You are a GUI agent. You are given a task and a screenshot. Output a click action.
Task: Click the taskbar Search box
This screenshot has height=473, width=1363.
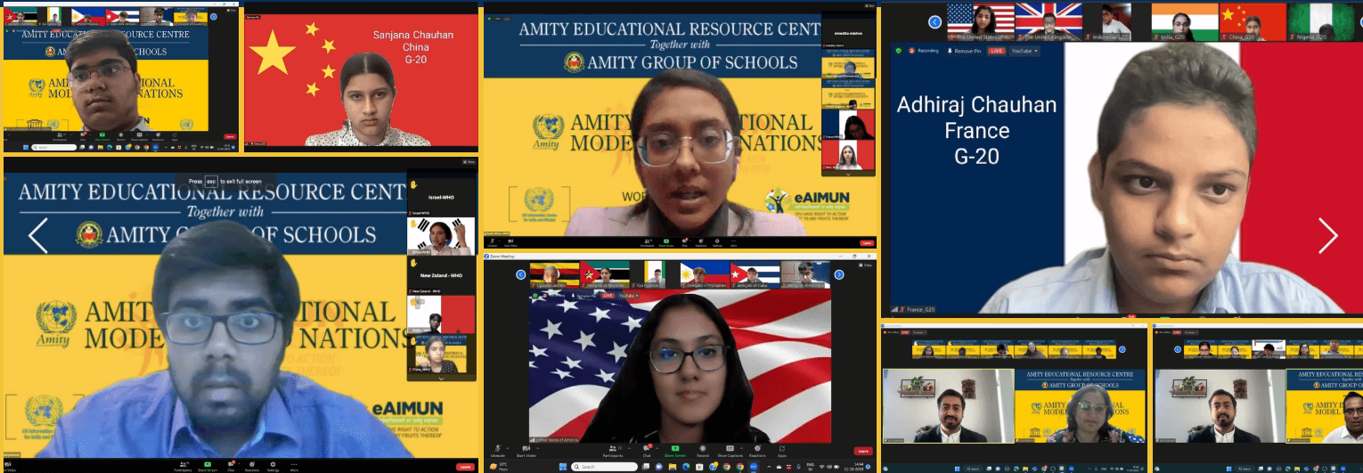tap(604, 467)
